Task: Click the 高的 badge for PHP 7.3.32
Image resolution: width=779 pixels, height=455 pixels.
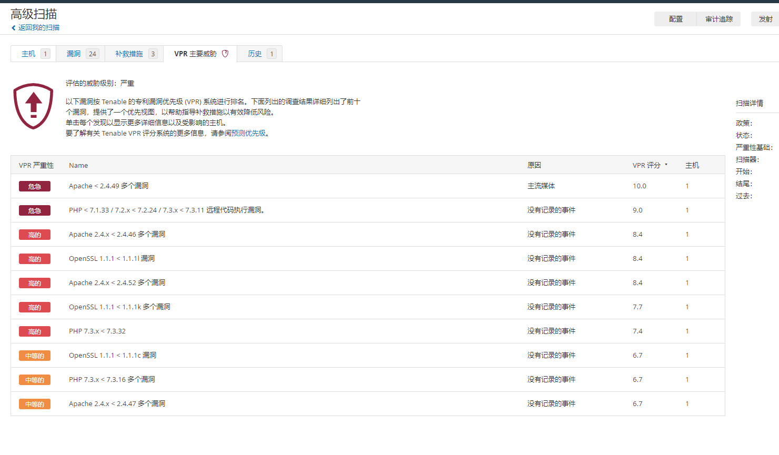Action: pyautogui.click(x=35, y=331)
